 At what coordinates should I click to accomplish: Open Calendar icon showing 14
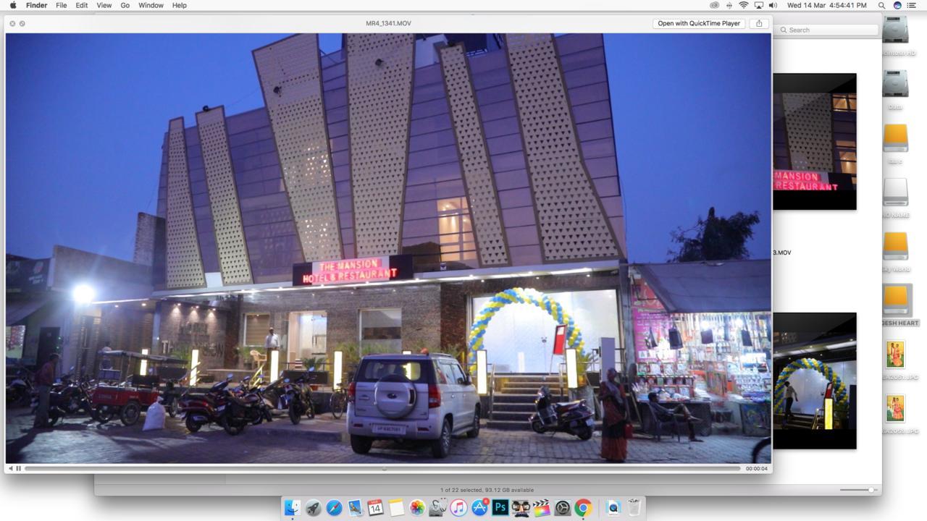coord(375,508)
